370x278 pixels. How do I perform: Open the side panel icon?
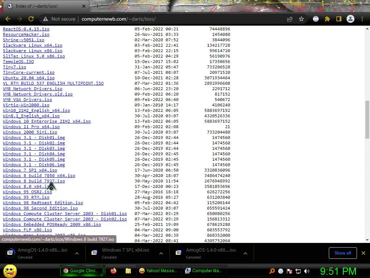coord(339,19)
